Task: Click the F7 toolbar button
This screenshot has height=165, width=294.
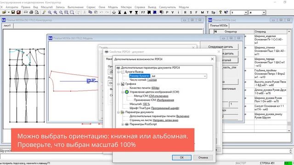Action: (143, 12)
